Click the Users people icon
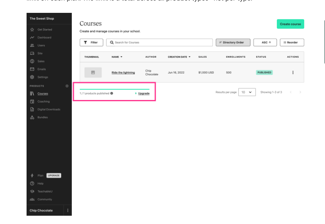The height and width of the screenshot is (224, 325). pos(32,45)
